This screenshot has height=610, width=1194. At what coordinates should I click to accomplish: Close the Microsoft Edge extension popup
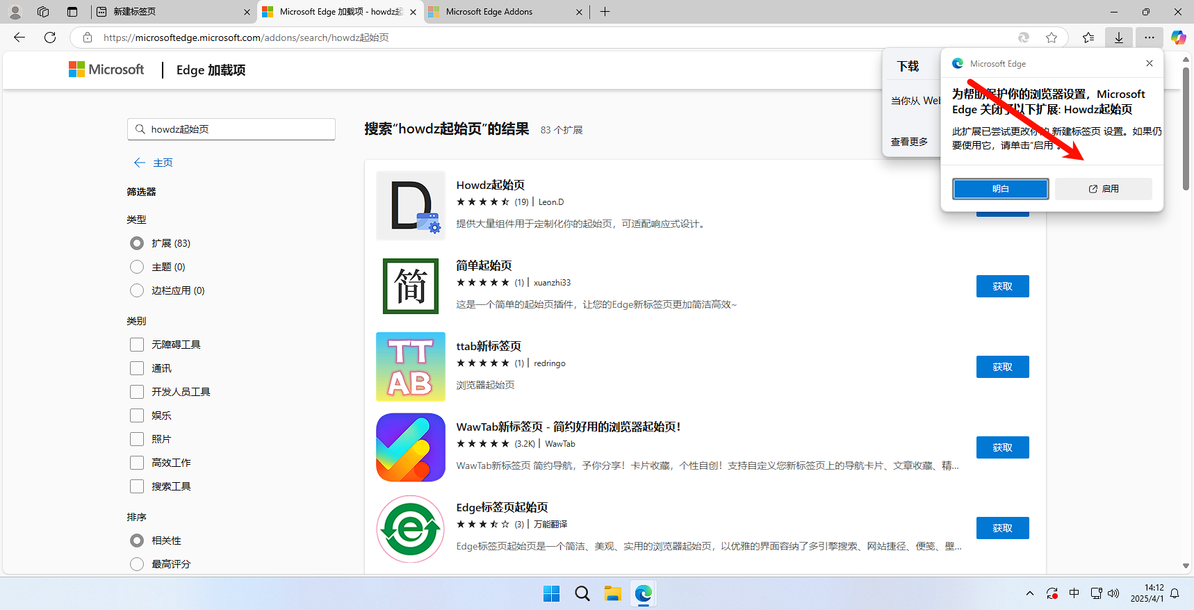(1150, 63)
